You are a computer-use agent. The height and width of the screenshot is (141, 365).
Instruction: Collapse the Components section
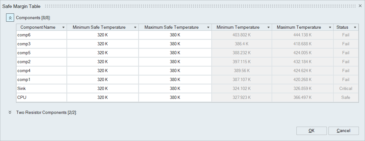pyautogui.click(x=10, y=18)
